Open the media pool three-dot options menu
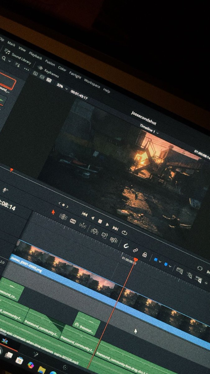The image size is (210, 374). (x=26, y=69)
